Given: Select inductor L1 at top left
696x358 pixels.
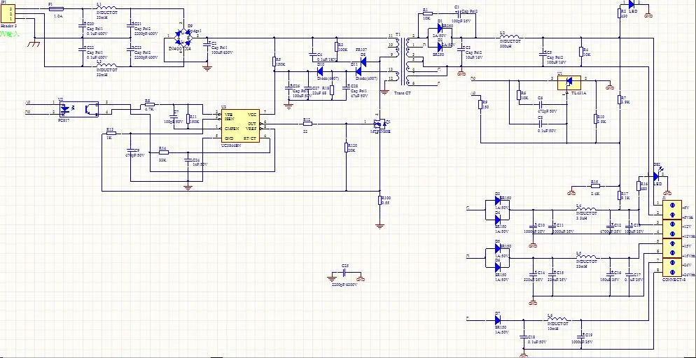Looking at the screenshot, I should [106, 9].
